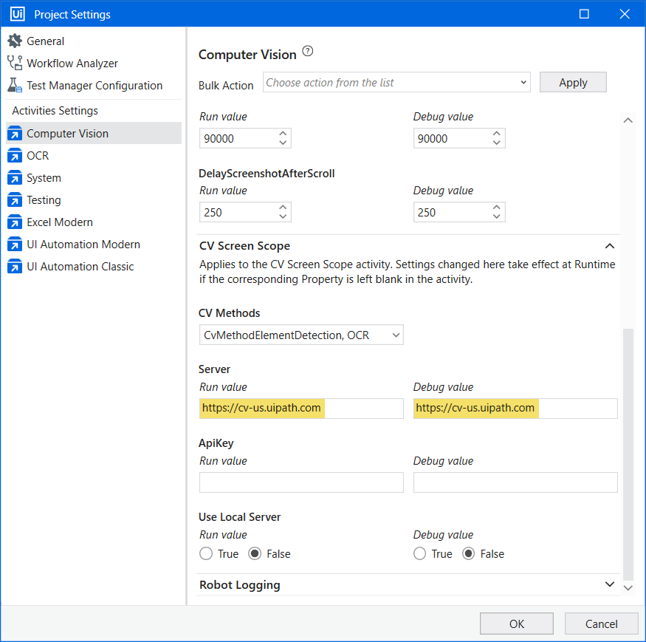
Task: Click the System sidebar icon
Action: tap(15, 178)
